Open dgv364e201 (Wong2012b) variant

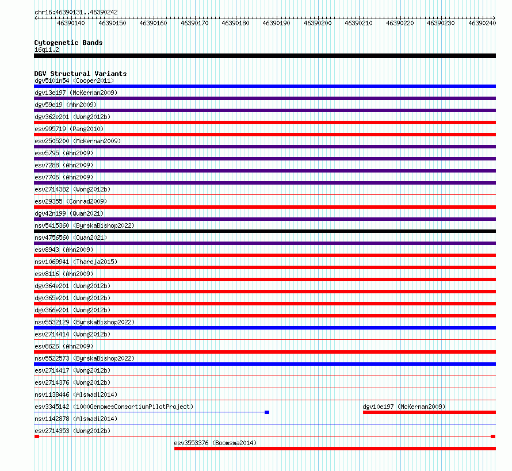[x=72, y=286]
